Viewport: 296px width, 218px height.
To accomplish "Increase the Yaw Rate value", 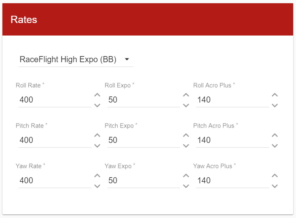I will tap(97, 176).
